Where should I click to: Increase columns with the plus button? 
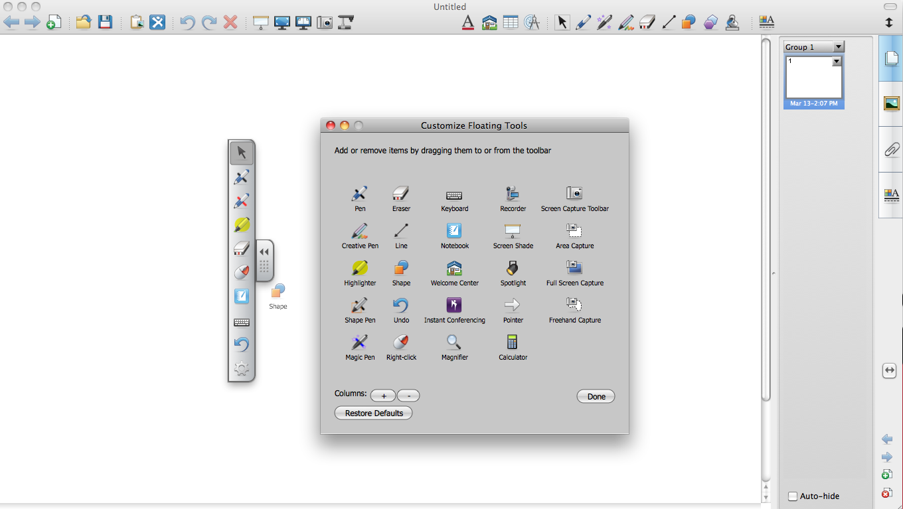[x=383, y=396]
